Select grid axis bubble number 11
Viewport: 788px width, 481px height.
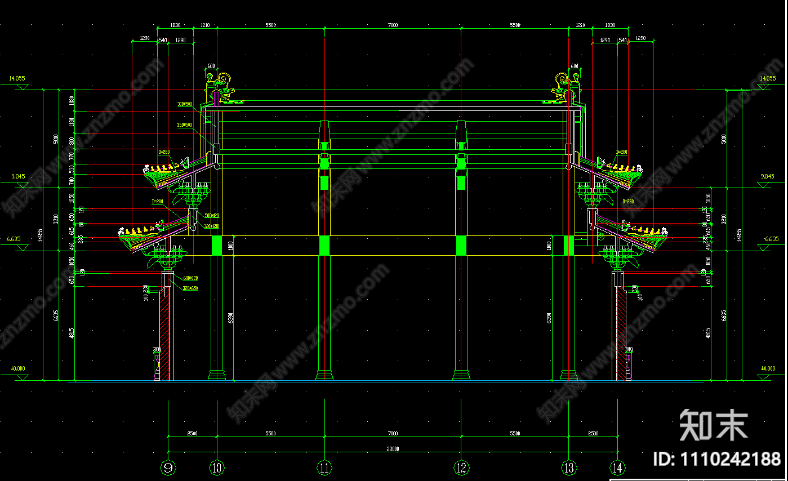pos(324,467)
